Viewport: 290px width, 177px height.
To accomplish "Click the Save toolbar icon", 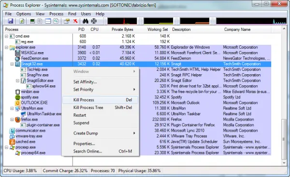I will coord(11,21).
